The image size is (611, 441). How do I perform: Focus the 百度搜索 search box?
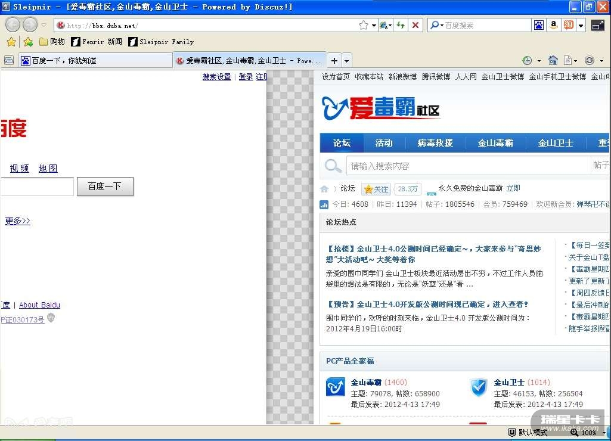click(x=487, y=25)
